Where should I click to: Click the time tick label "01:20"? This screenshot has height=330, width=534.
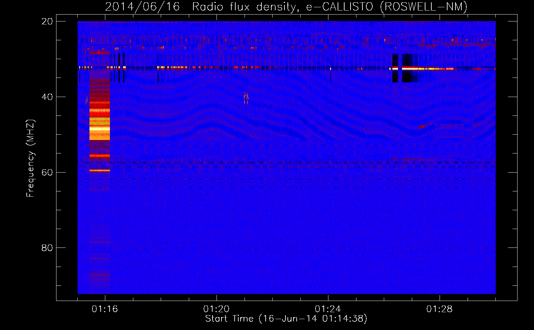(217, 309)
